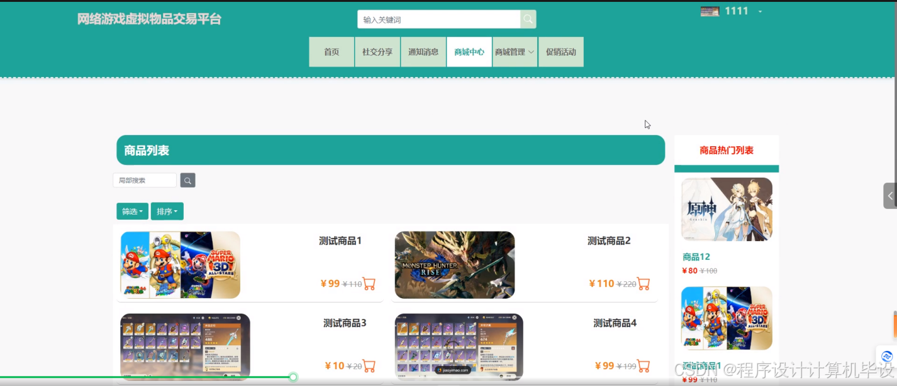
Task: Open the 通知消息 tab
Action: (x=423, y=52)
